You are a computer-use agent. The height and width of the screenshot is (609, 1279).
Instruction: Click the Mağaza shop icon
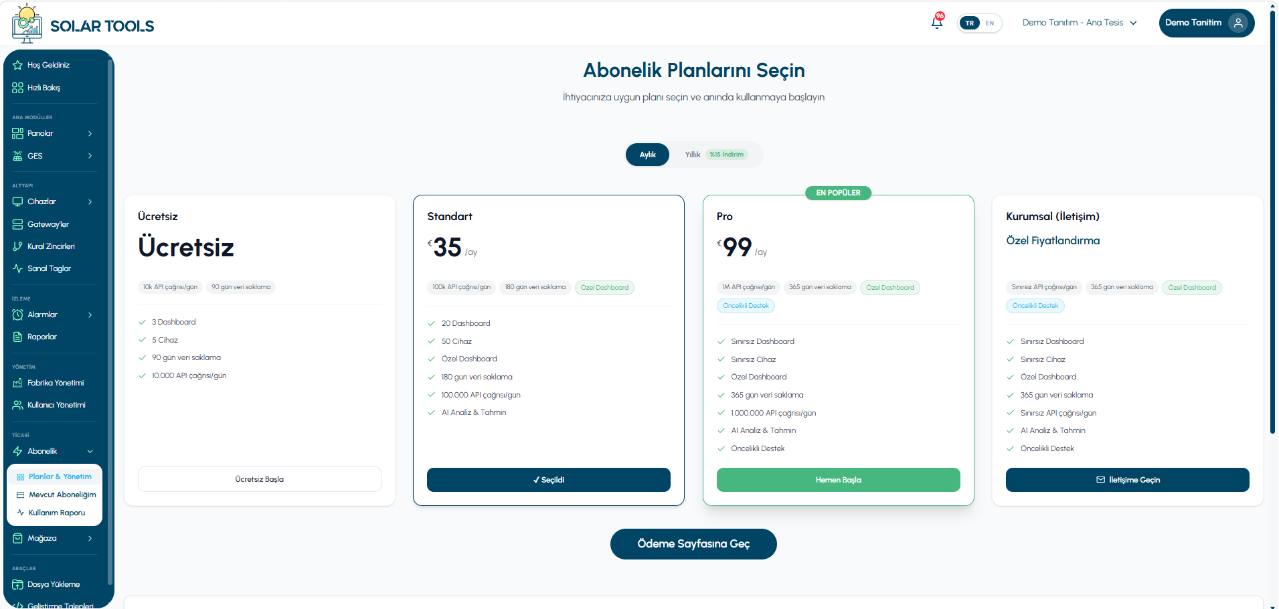(x=17, y=538)
